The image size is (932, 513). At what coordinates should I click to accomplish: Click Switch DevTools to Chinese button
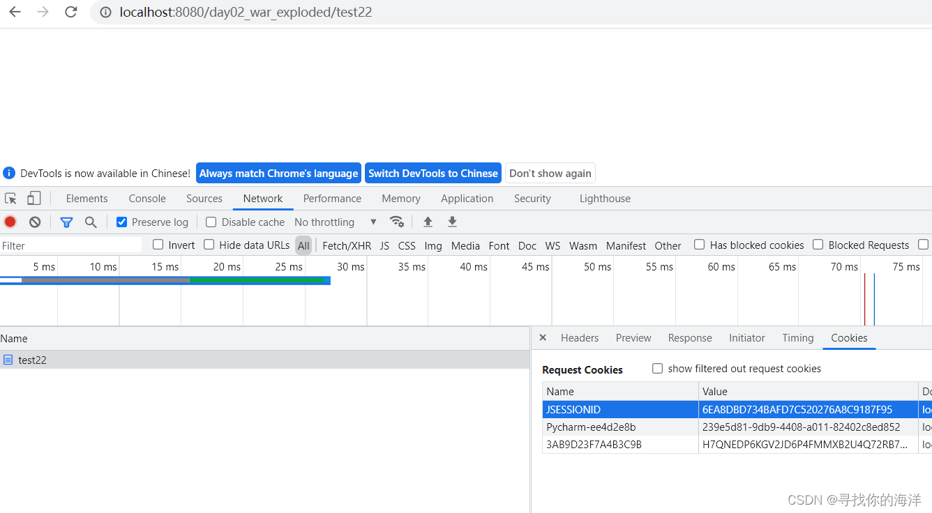click(433, 173)
